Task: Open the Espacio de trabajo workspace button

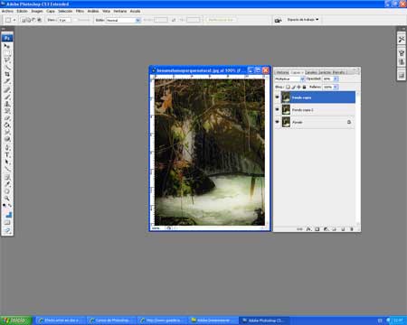Action: (303, 20)
